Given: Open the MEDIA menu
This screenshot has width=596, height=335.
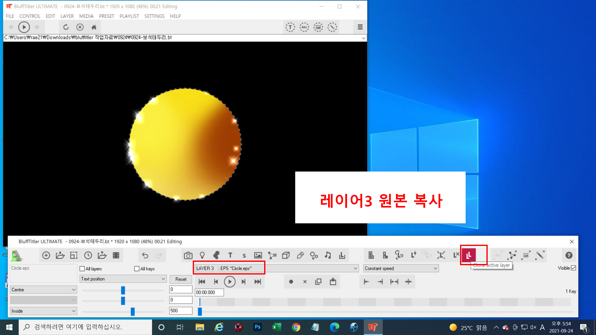Looking at the screenshot, I should [86, 16].
